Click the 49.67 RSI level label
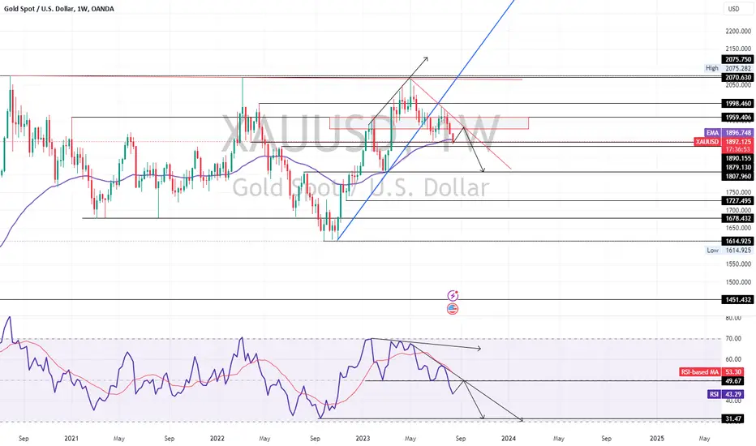This screenshot has height=446, width=756. click(x=733, y=381)
